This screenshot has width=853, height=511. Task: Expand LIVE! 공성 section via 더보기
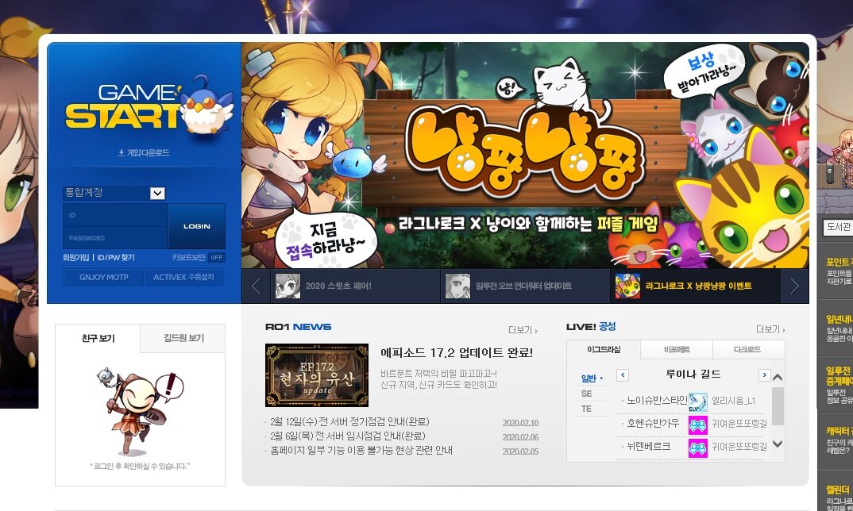(x=770, y=330)
